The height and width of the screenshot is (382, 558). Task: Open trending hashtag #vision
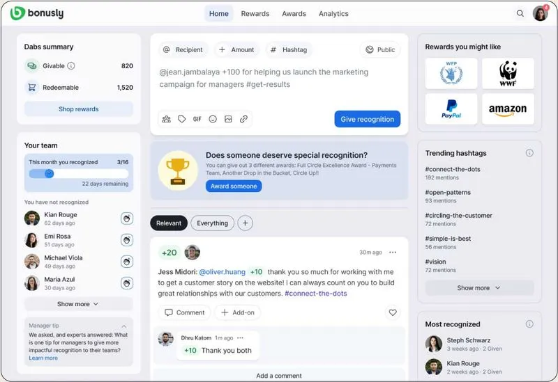435,262
